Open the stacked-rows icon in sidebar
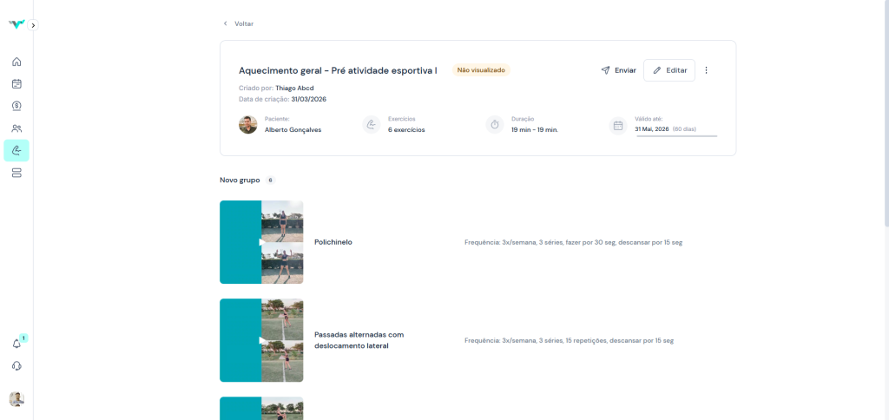Viewport: 889px width, 420px height. [x=16, y=173]
